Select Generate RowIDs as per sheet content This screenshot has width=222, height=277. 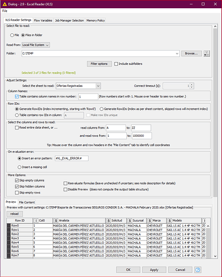click(x=101, y=109)
